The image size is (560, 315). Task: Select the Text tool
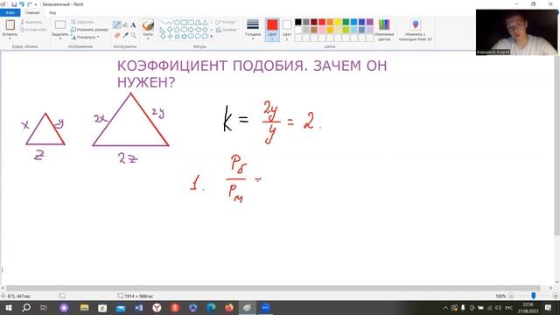pyautogui.click(x=133, y=25)
